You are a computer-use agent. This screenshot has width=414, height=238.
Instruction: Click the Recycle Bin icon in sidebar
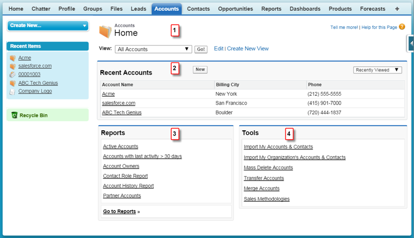pos(14,115)
